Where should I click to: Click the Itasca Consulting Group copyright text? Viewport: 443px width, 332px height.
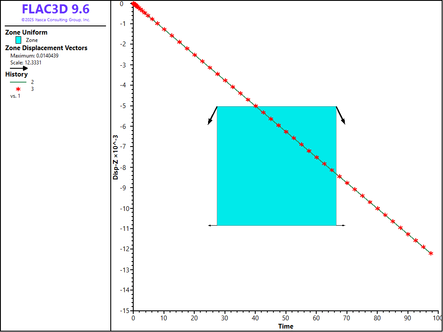55,20
